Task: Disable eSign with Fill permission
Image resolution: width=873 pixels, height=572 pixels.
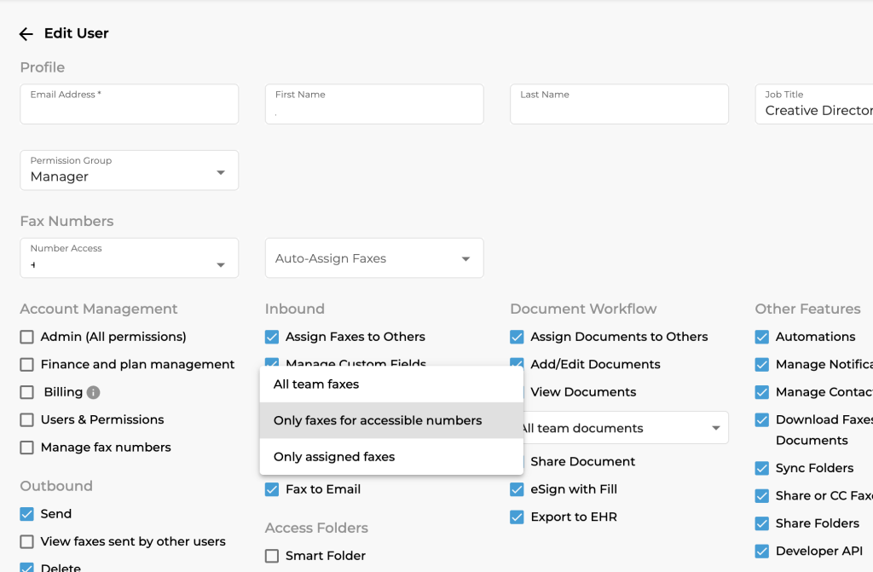Action: point(517,489)
